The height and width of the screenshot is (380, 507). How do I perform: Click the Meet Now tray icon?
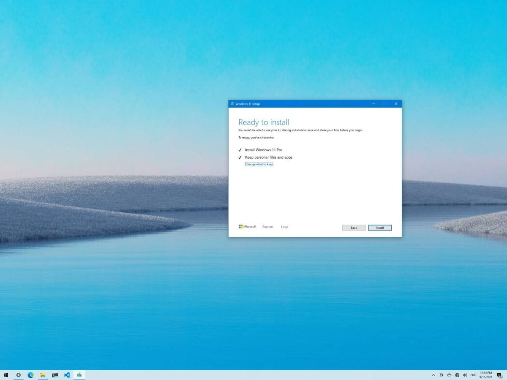click(441, 375)
